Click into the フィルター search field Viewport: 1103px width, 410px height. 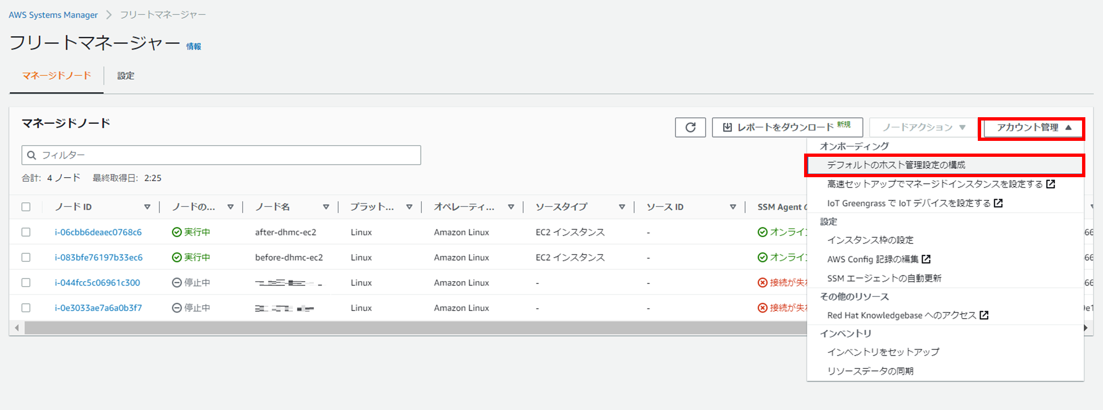221,155
